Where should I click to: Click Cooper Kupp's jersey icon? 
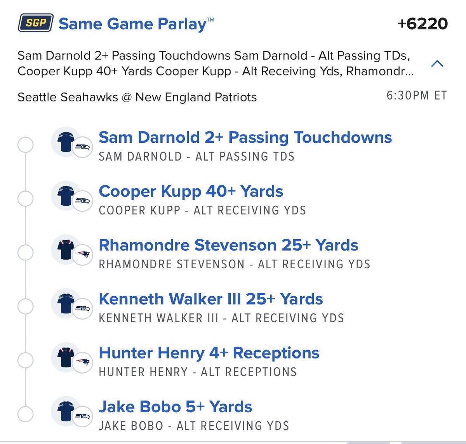pos(66,196)
